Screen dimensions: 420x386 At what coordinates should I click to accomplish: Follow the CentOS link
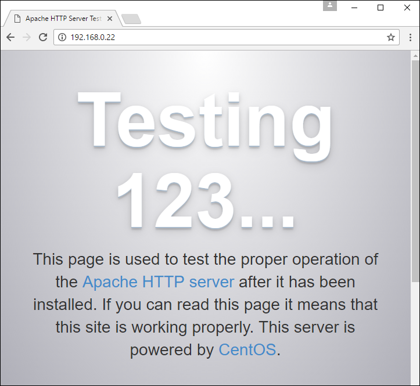pos(247,349)
